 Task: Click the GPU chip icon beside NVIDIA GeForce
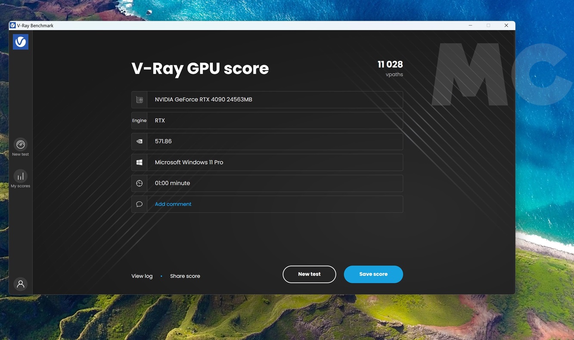point(139,99)
